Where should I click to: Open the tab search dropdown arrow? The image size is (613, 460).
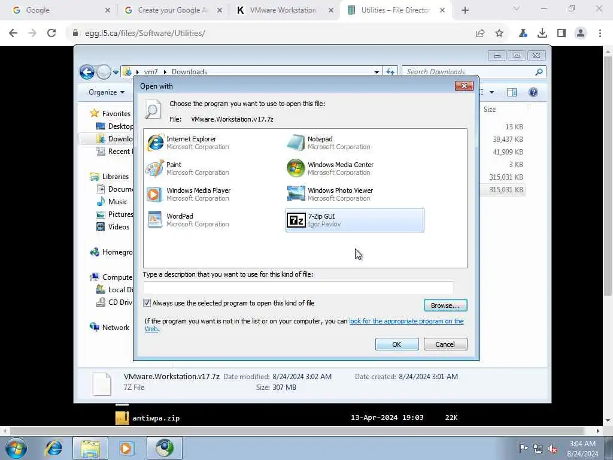click(517, 8)
